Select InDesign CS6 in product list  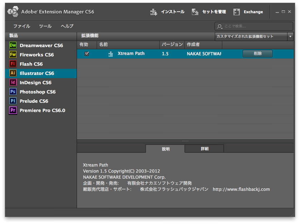[41, 82]
